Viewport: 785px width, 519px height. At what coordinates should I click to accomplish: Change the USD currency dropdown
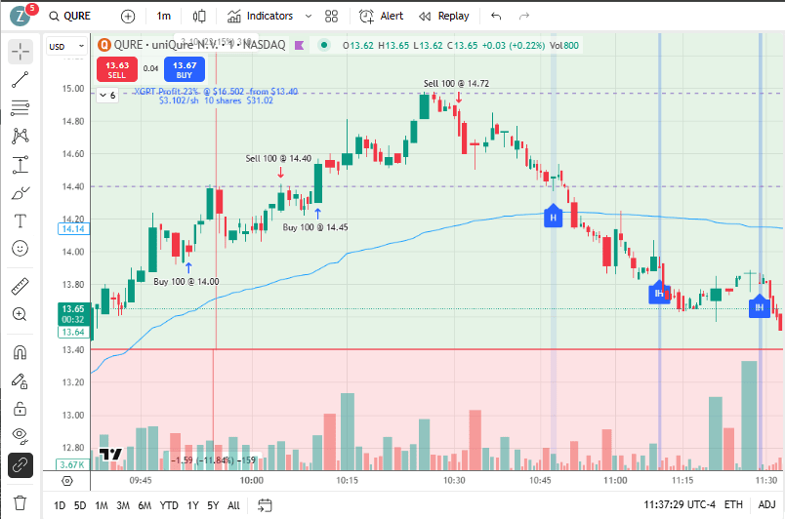[66, 47]
